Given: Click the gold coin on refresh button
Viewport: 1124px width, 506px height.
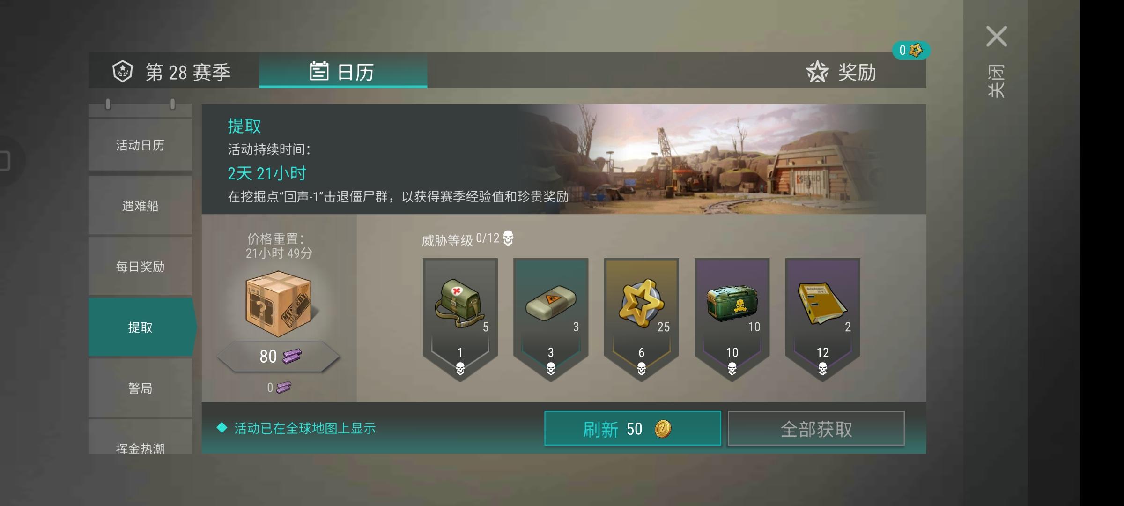Looking at the screenshot, I should pyautogui.click(x=663, y=429).
